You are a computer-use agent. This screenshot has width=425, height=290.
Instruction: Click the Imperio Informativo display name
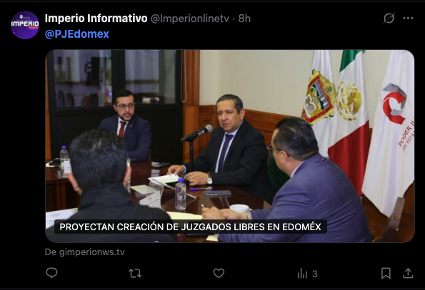click(96, 19)
